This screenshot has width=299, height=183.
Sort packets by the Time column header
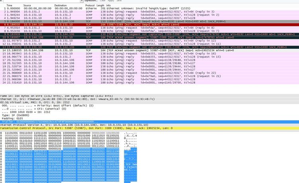pos(9,5)
